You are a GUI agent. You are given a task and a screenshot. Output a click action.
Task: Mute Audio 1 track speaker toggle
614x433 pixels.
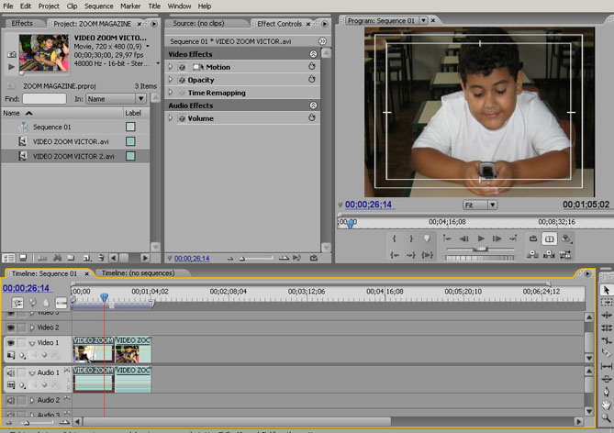pos(11,373)
